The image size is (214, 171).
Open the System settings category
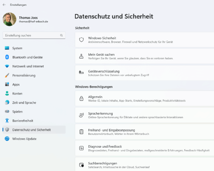[34, 48]
